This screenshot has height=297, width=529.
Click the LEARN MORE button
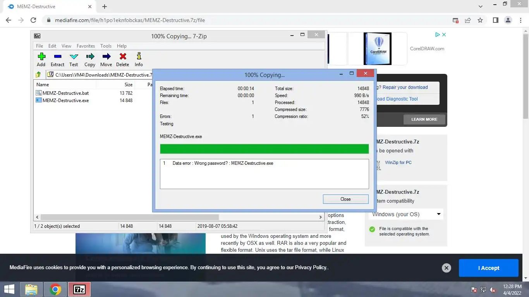pos(424,119)
